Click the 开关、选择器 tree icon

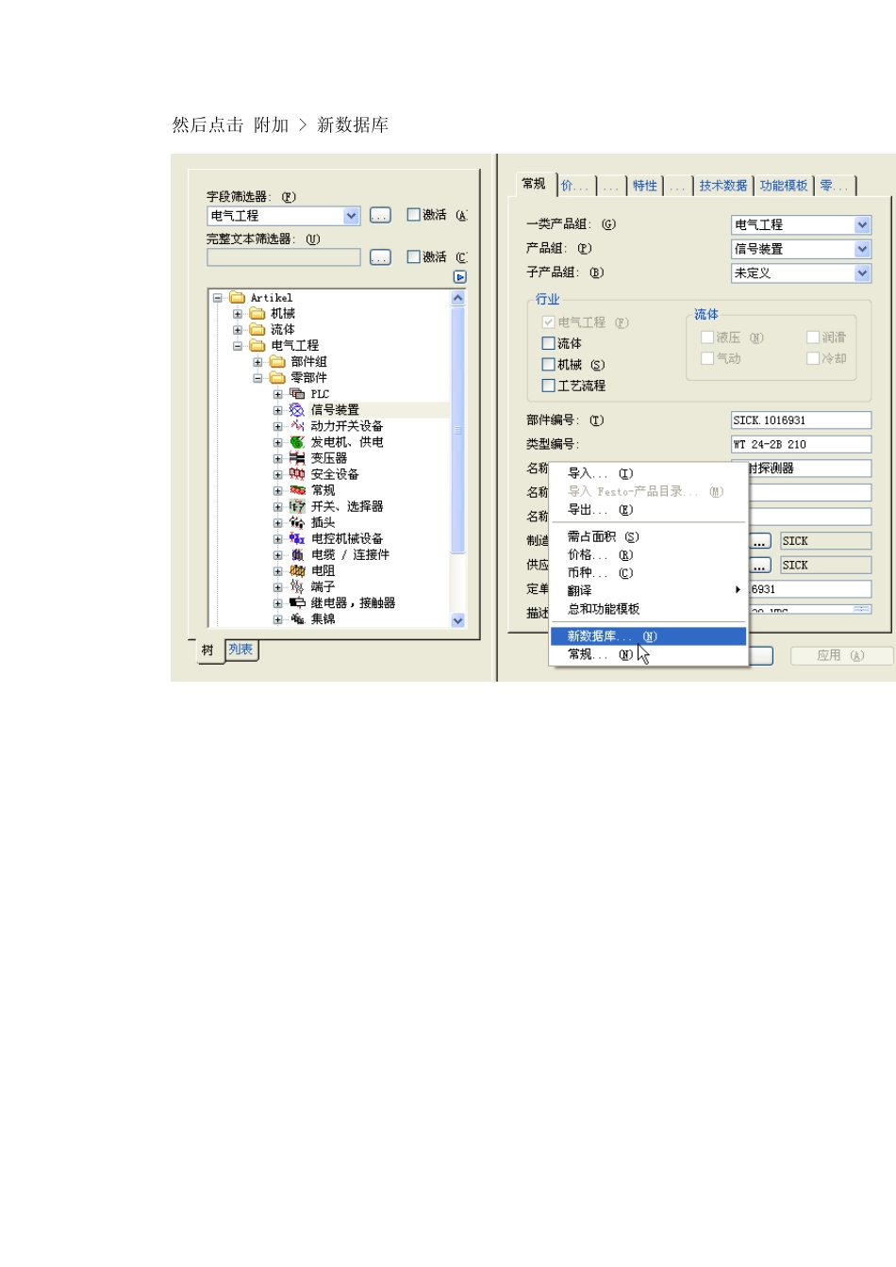pos(297,506)
